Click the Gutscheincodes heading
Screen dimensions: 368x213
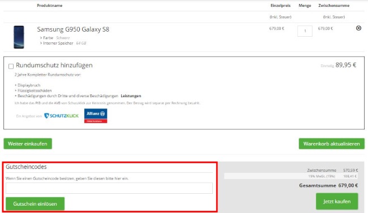26,167
